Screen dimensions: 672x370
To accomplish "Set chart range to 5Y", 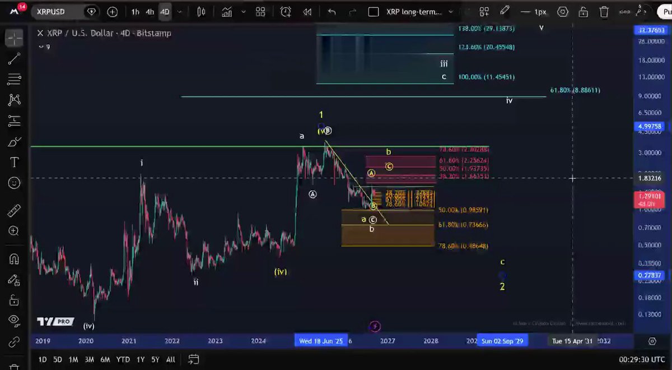I will click(x=156, y=359).
